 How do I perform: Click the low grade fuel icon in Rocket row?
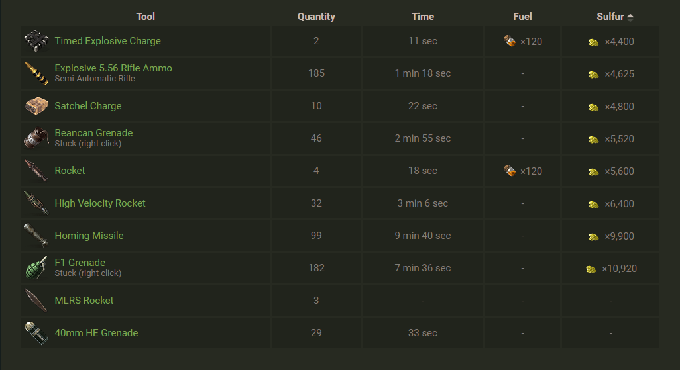tap(510, 171)
